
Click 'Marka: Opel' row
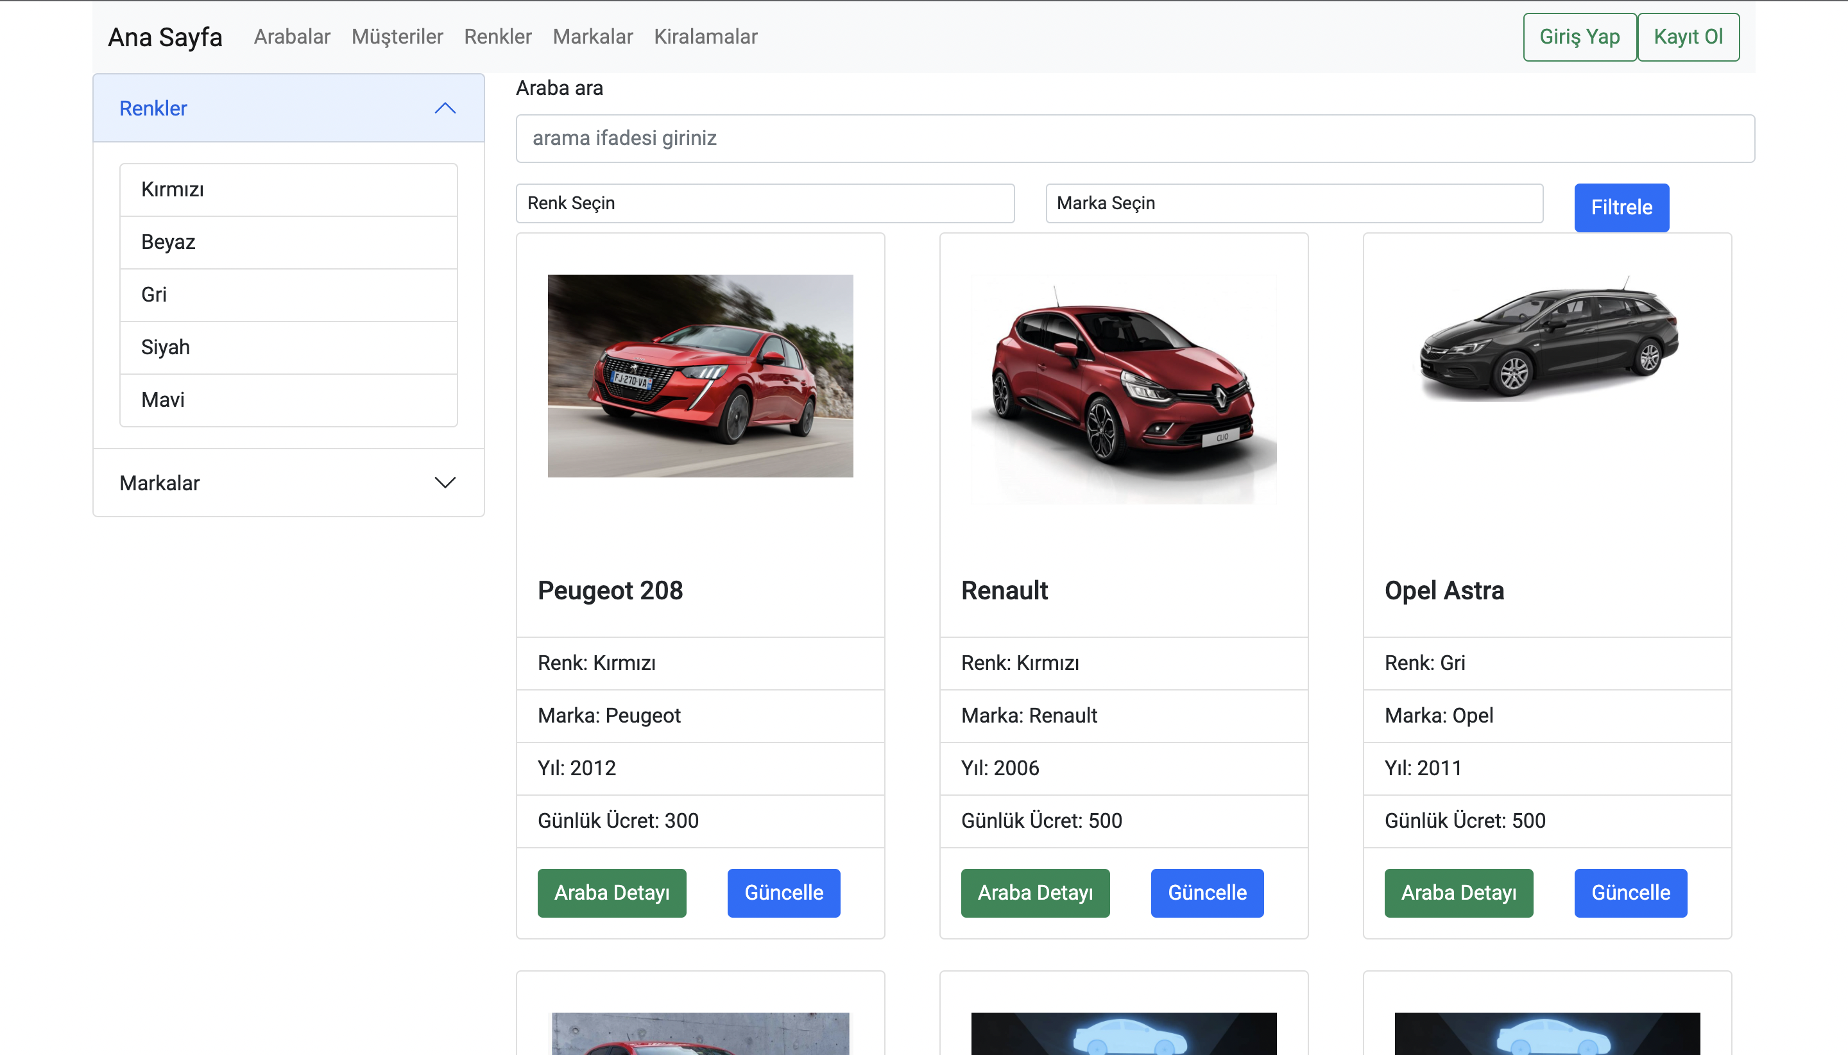1547,716
